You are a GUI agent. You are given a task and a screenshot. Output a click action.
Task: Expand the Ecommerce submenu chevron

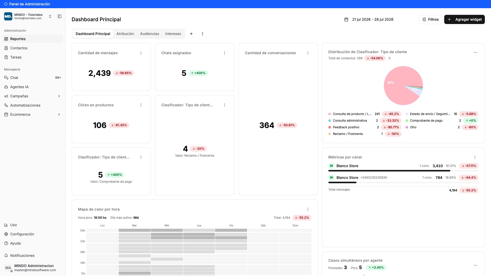click(x=59, y=114)
